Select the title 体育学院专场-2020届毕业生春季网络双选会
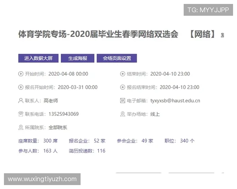The width and height of the screenshot is (237, 189). point(98,34)
